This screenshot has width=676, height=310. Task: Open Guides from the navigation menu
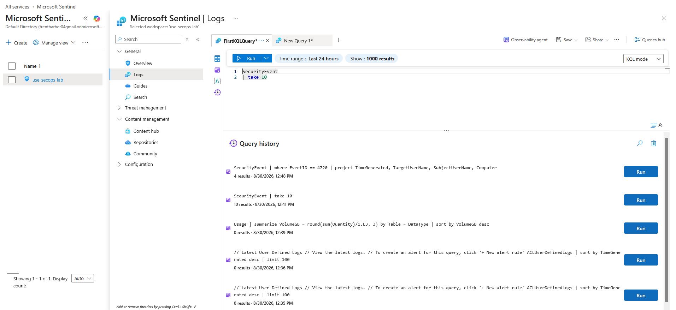click(x=140, y=86)
